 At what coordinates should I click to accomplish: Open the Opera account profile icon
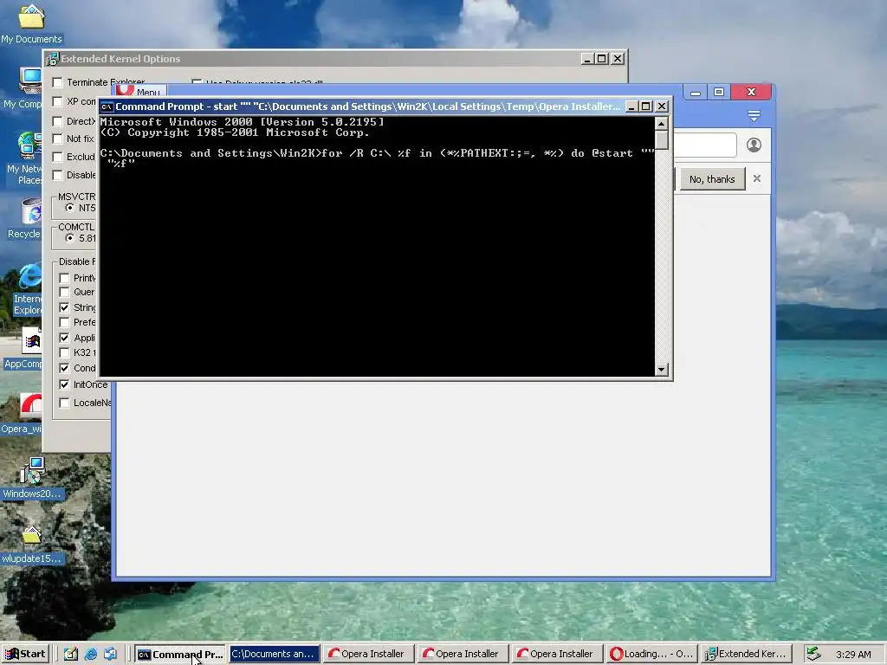(754, 145)
